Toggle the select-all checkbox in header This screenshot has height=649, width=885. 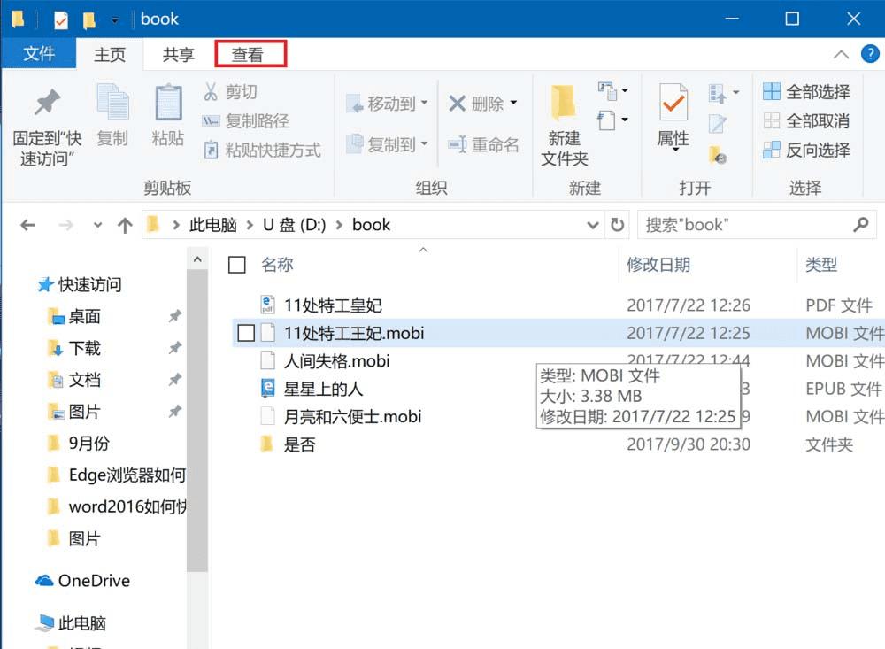236,265
